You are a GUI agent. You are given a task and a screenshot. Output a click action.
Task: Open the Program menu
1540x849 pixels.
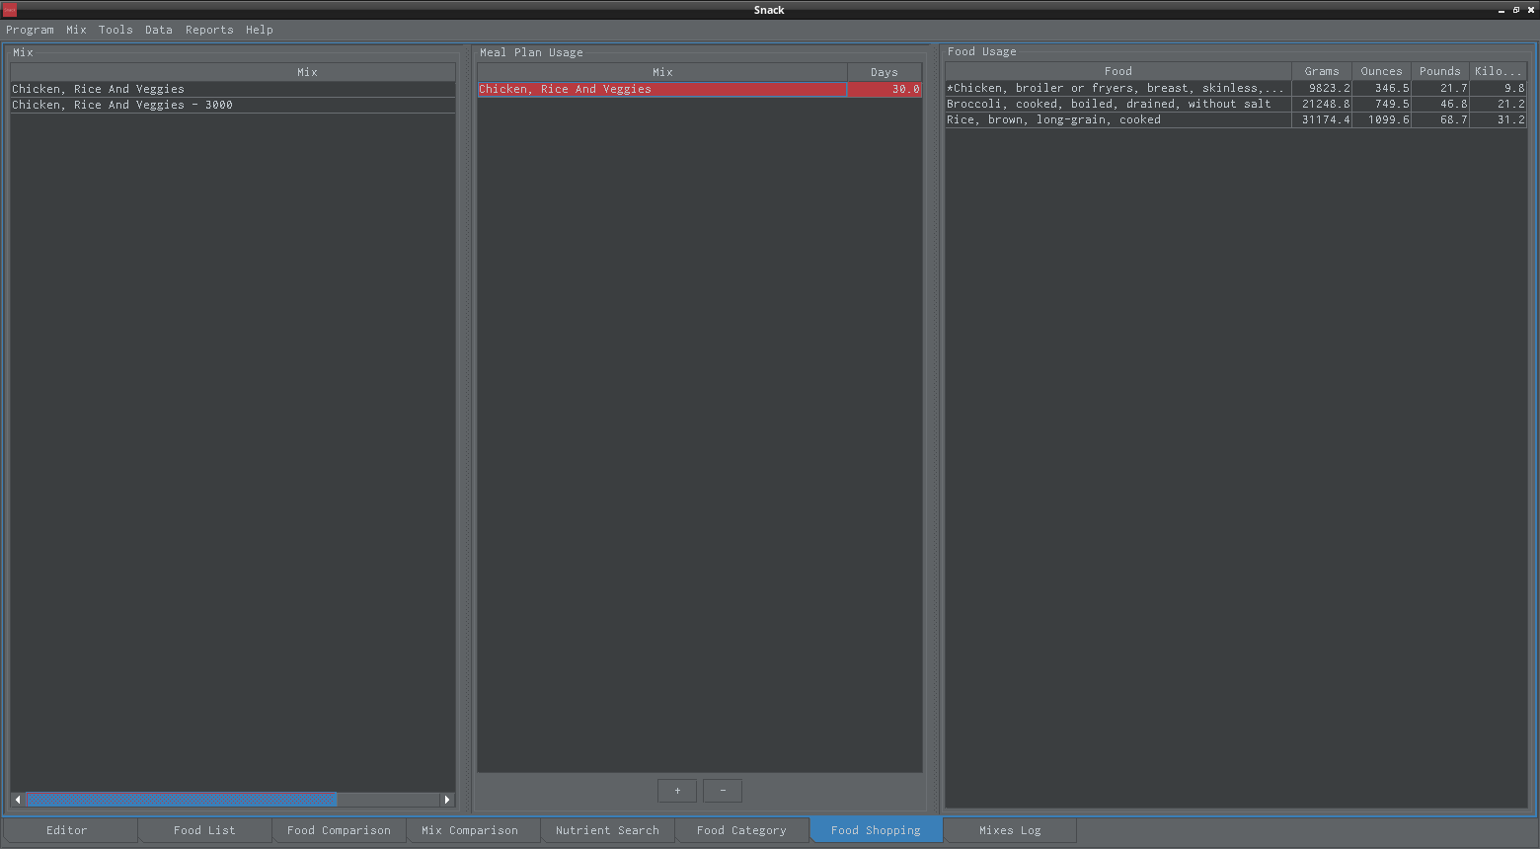point(30,30)
